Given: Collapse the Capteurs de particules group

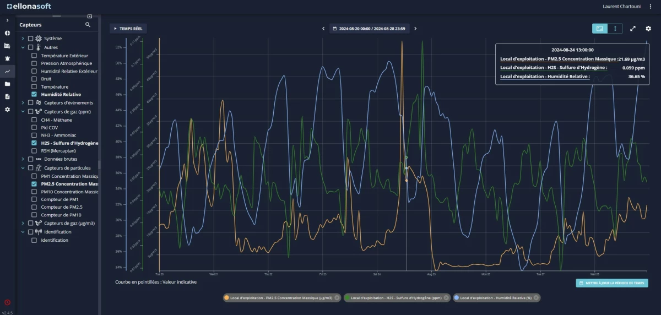Looking at the screenshot, I should coord(23,168).
